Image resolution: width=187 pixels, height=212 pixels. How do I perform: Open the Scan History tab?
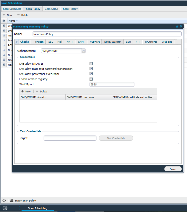point(70,9)
